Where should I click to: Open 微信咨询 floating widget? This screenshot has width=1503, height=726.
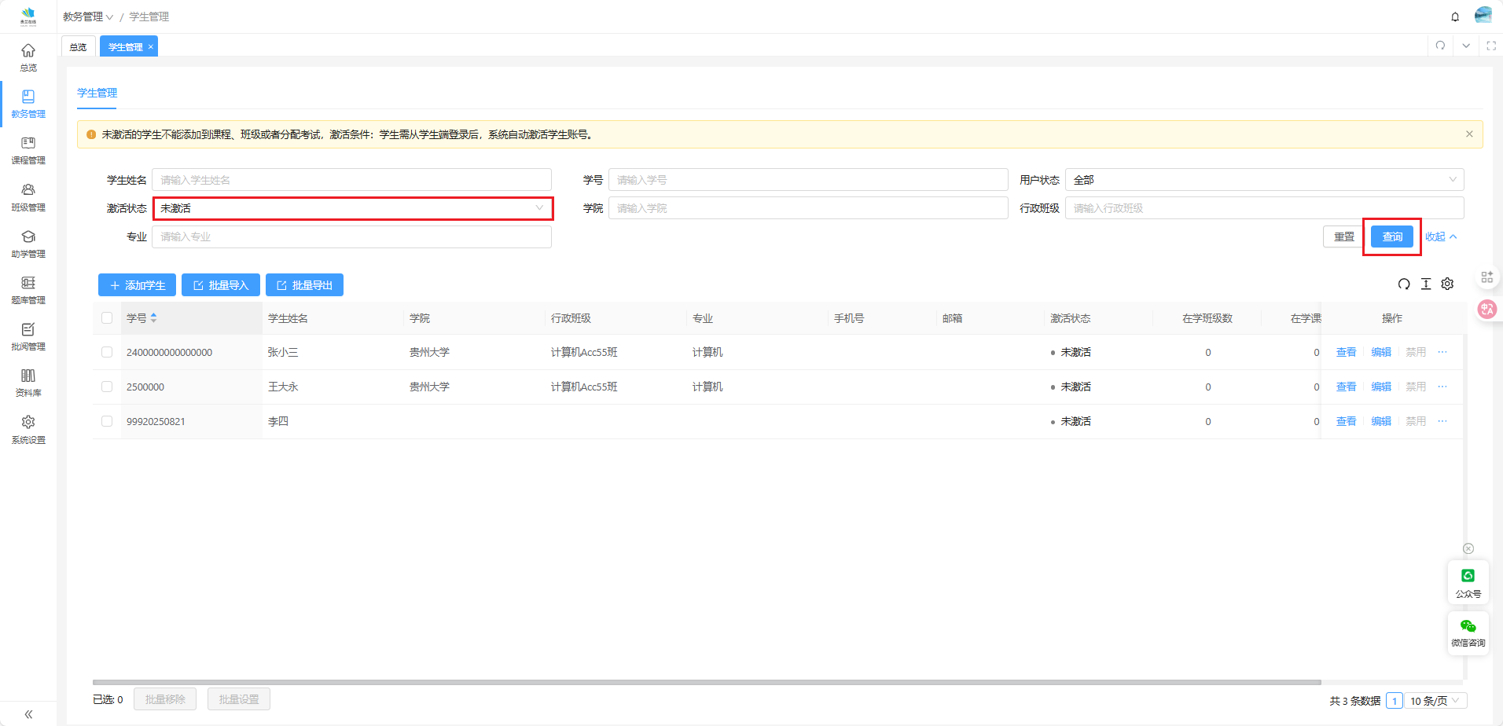(1468, 632)
